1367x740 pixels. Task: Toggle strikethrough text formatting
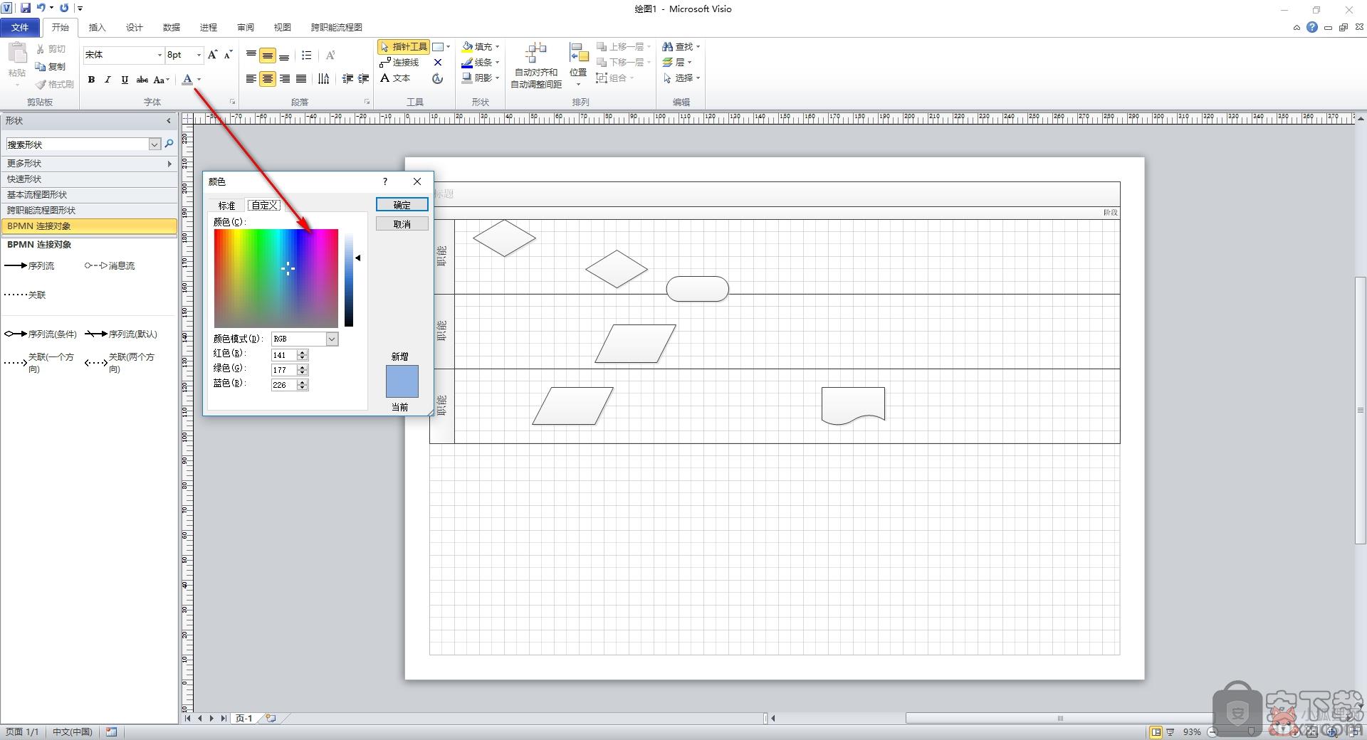142,80
